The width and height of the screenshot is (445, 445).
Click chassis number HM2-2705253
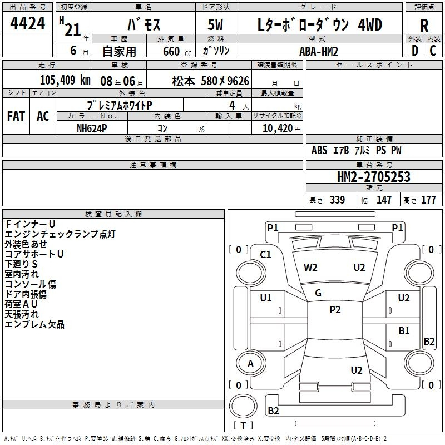coord(374,177)
